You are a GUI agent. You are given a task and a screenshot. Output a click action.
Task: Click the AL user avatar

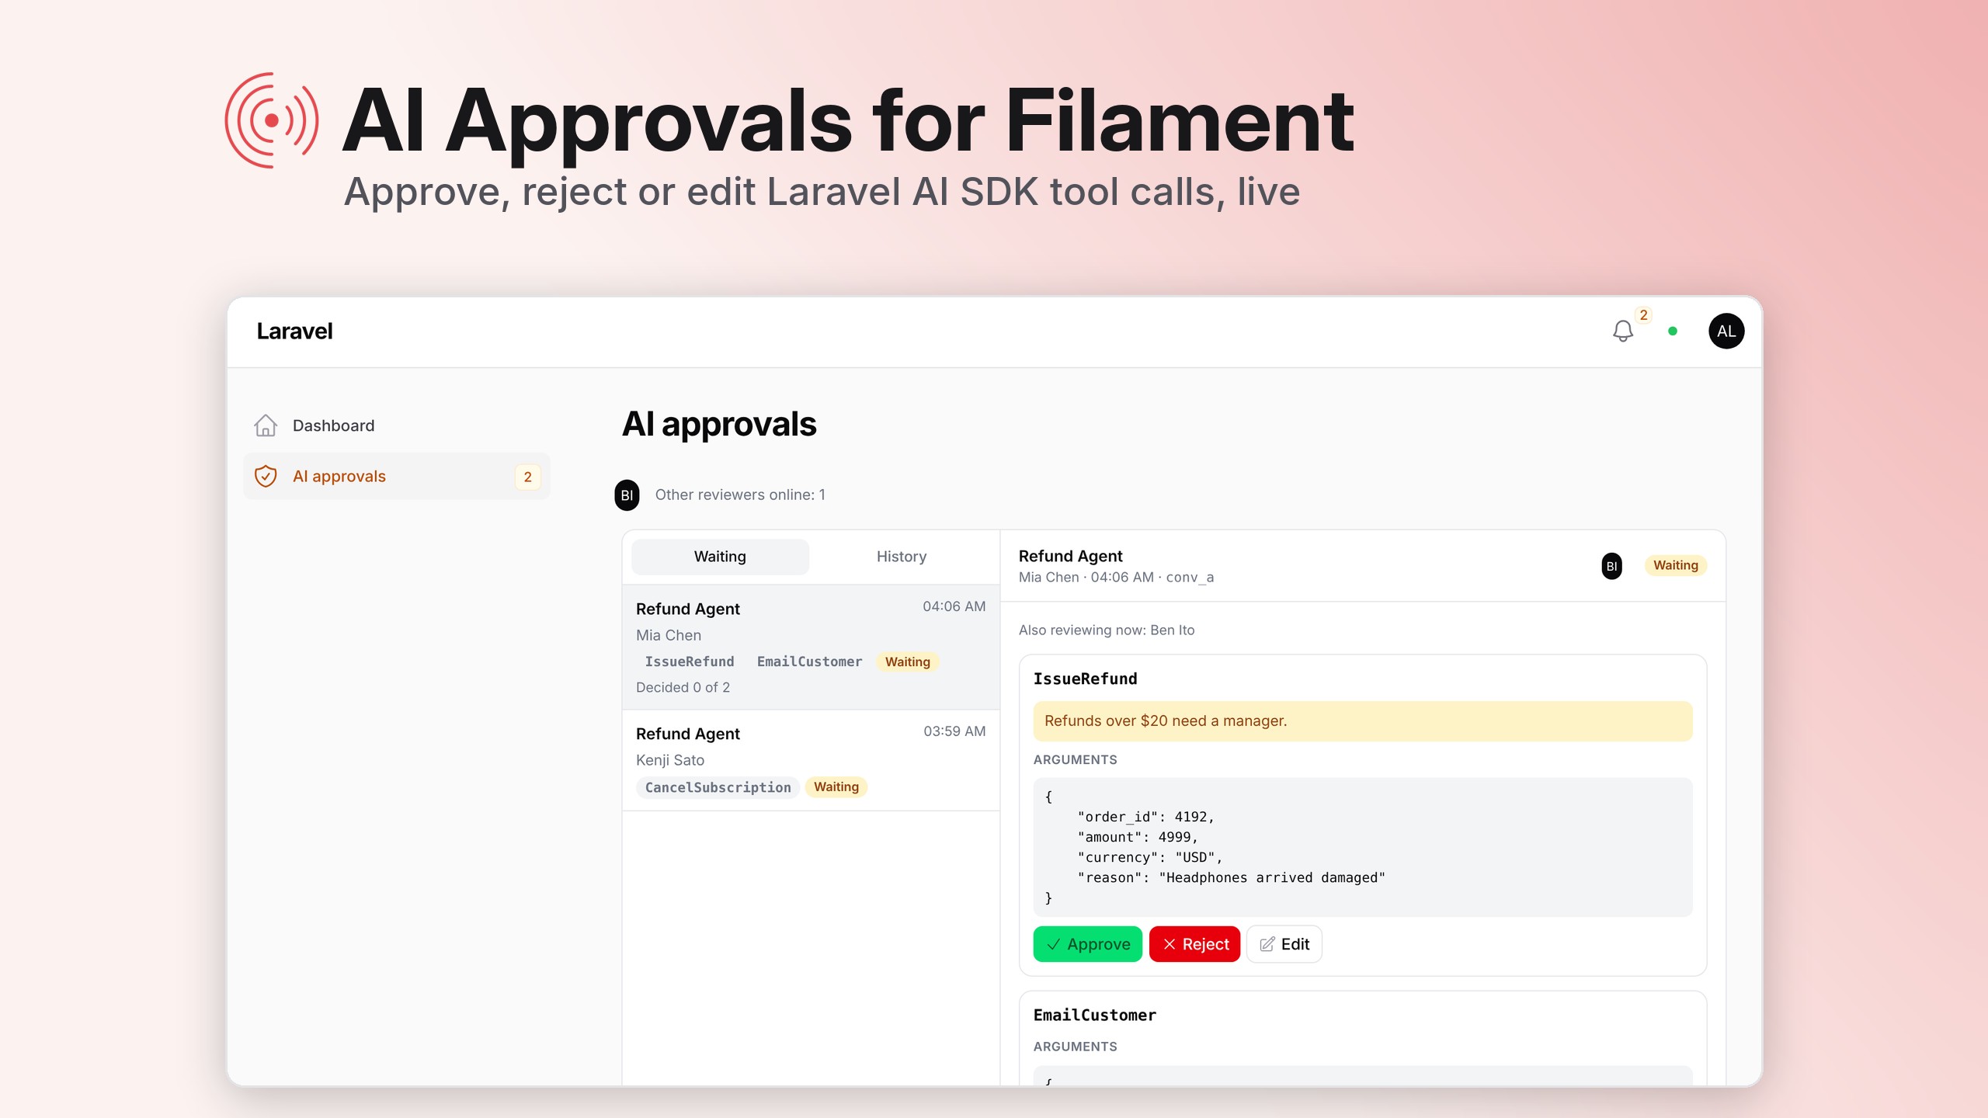point(1726,332)
